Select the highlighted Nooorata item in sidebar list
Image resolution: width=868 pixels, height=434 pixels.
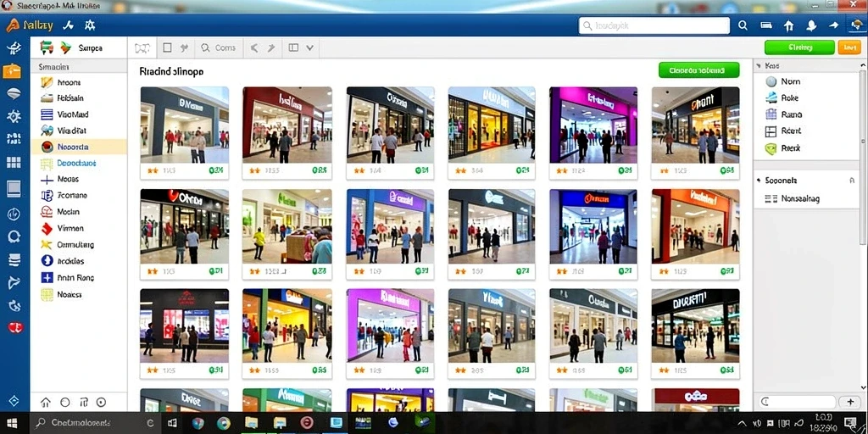[79, 147]
